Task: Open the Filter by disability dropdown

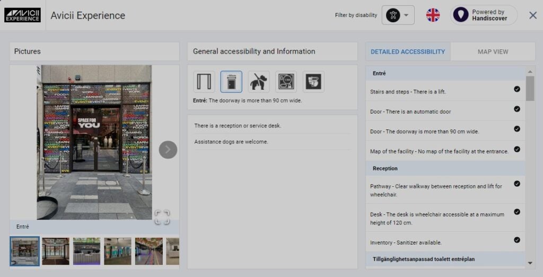Action: pyautogui.click(x=398, y=15)
